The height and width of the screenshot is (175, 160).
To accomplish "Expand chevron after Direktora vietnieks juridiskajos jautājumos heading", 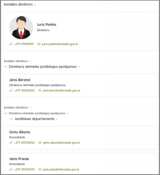I will click(x=79, y=67).
